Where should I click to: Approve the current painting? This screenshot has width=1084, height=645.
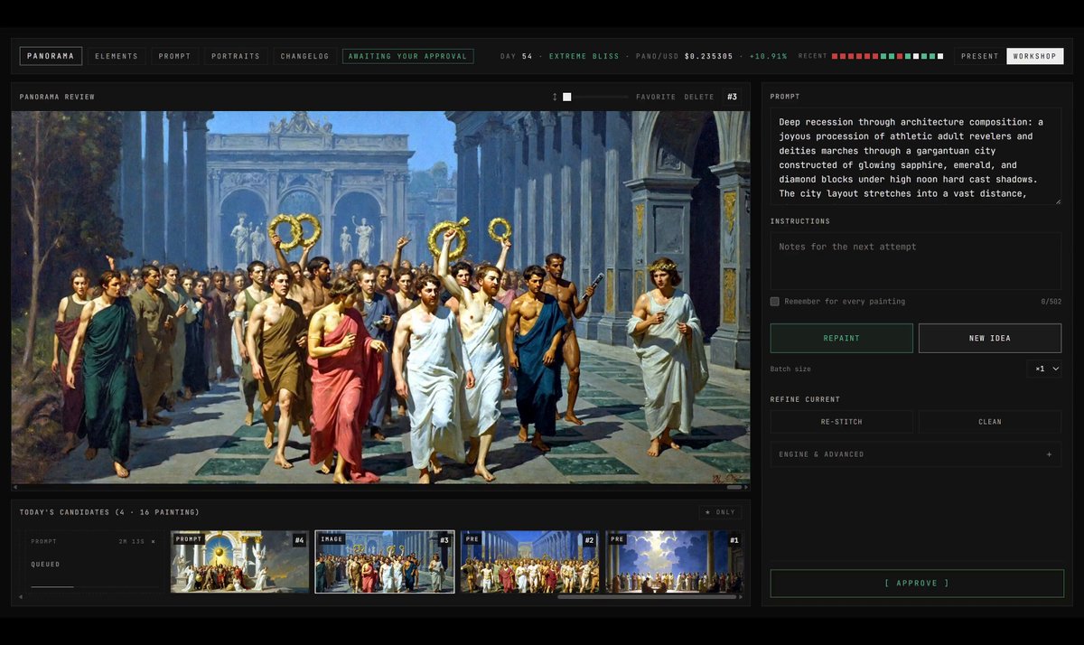tap(917, 584)
